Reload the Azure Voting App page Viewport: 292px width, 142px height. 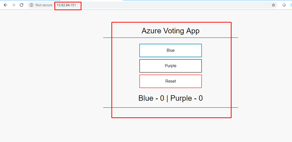[21, 5]
